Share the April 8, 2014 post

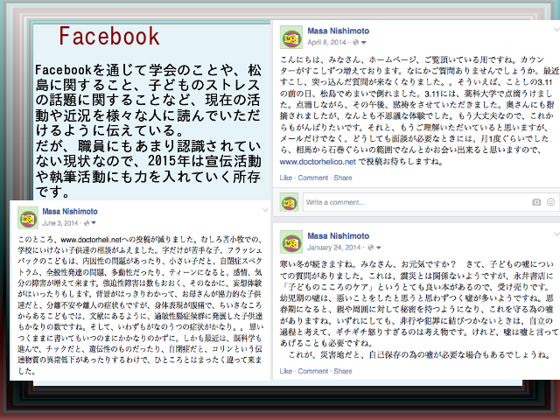(343, 178)
